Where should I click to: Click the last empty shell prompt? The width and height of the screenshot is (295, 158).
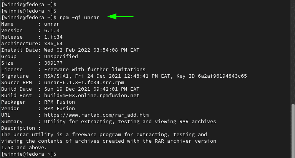pyautogui.click(x=29, y=154)
